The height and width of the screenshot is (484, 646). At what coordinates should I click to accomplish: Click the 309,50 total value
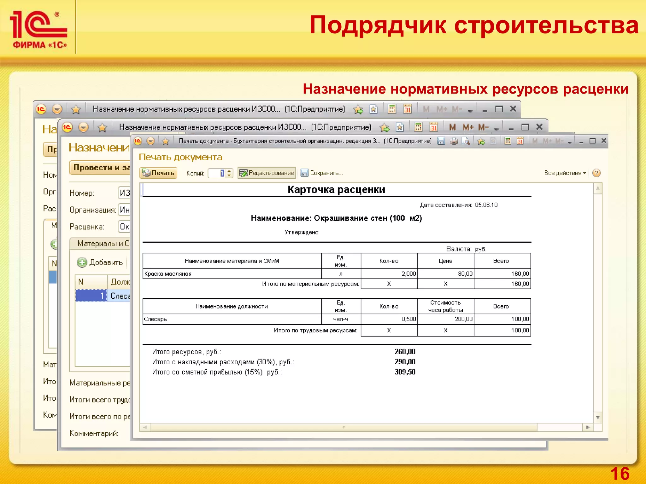tap(405, 372)
